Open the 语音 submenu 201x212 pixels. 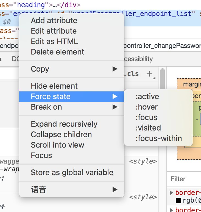(72, 189)
